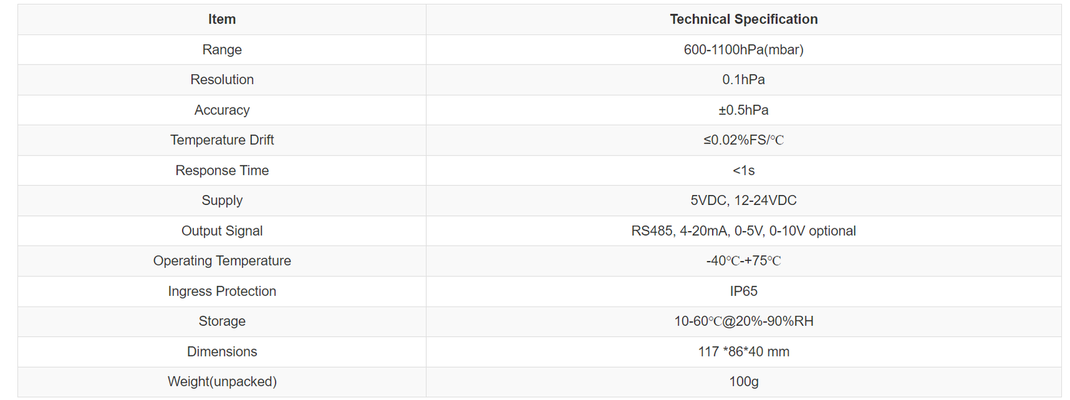
Task: Click the Item column header
Action: coord(222,19)
